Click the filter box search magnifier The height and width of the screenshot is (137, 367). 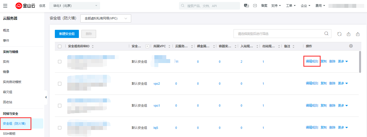pyautogui.click(x=326, y=34)
